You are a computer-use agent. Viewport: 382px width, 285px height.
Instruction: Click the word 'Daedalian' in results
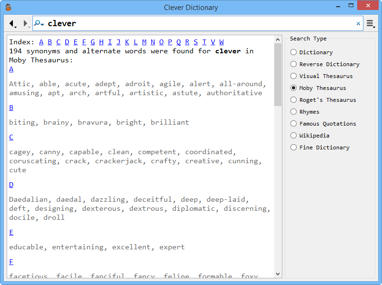[28, 199]
